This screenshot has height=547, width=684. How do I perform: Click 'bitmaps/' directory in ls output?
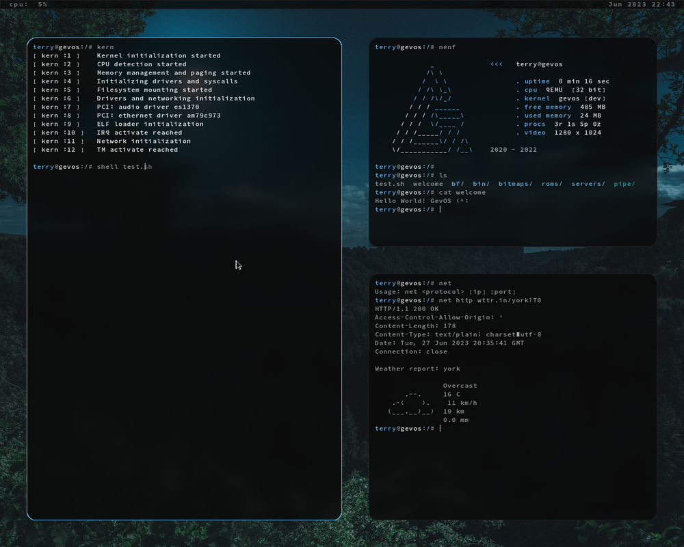[515, 184]
